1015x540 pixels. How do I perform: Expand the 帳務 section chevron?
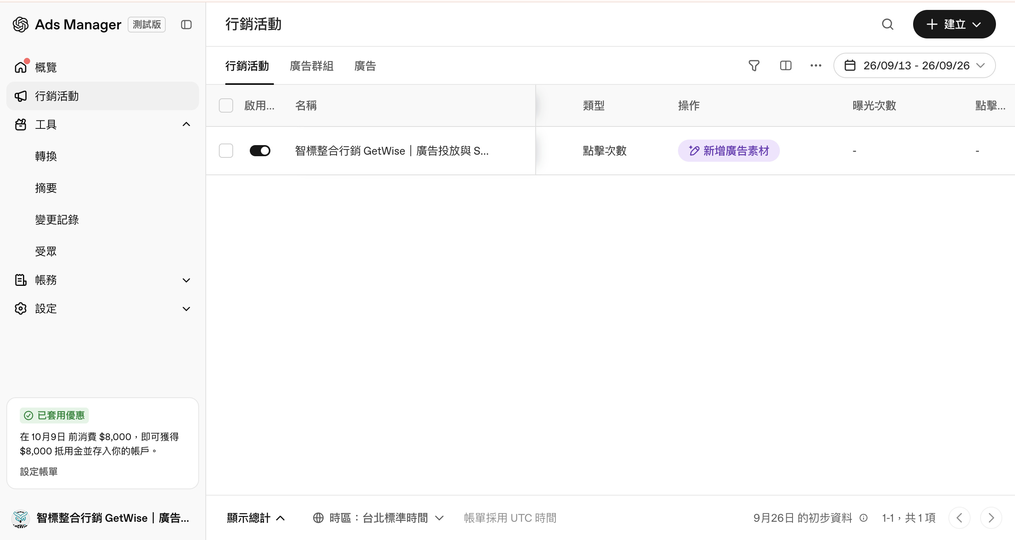coord(186,280)
